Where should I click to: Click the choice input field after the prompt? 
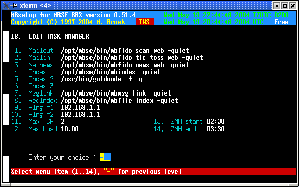(105, 157)
